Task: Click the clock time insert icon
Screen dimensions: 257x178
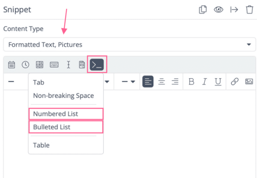Action: point(25,65)
